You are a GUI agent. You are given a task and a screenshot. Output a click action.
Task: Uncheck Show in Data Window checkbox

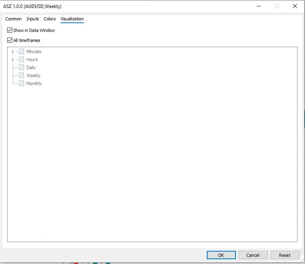[10, 30]
